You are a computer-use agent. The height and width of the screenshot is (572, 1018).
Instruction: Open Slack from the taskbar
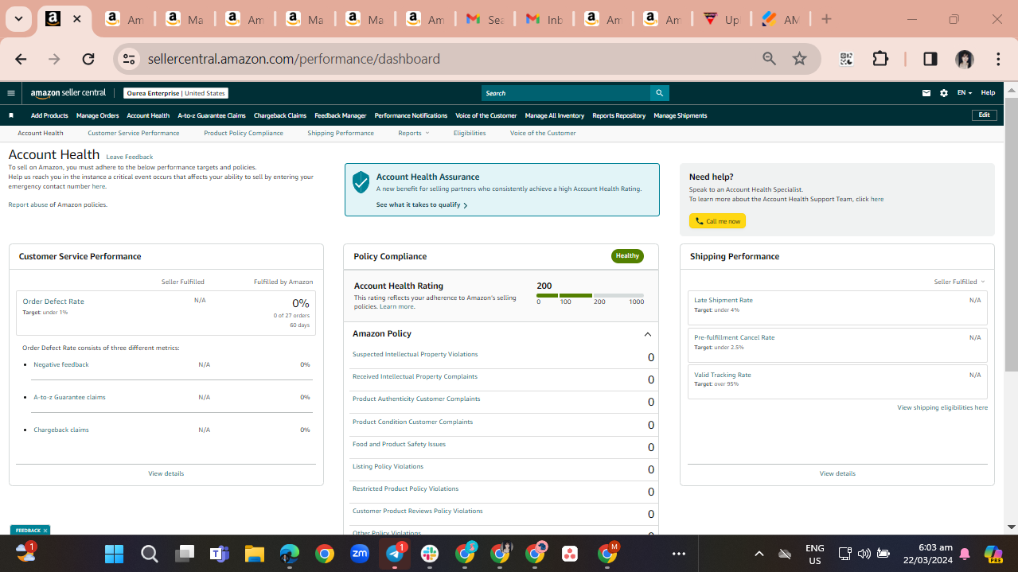click(430, 554)
